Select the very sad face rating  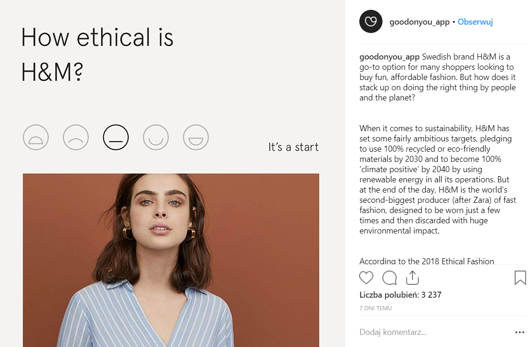pos(36,138)
